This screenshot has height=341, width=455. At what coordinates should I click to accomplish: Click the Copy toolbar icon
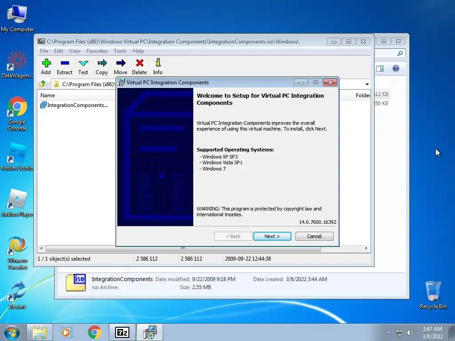pyautogui.click(x=102, y=67)
